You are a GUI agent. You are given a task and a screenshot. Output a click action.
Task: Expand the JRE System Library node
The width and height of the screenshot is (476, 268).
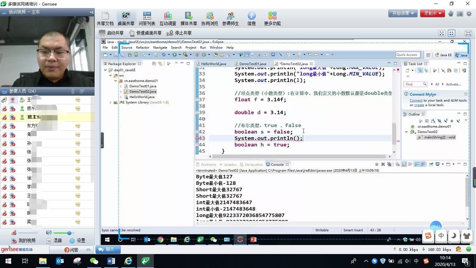pyautogui.click(x=111, y=102)
